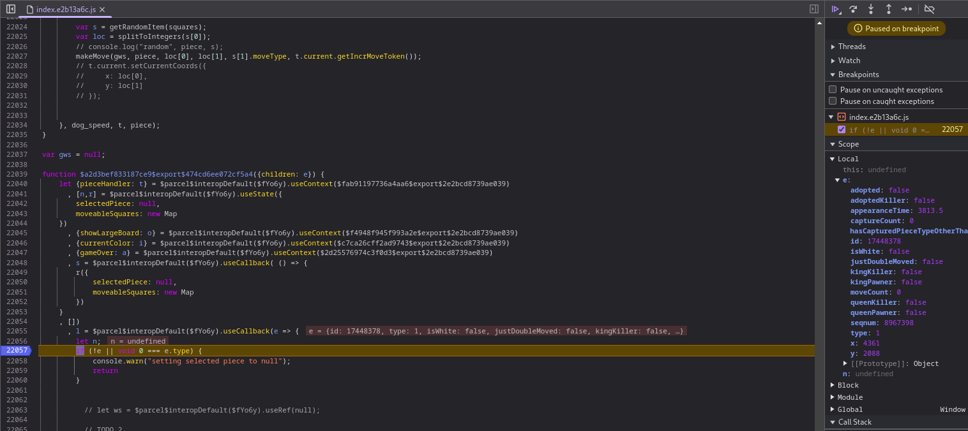Click the this: undefined scope entry
The width and height of the screenshot is (968, 431).
(874, 170)
